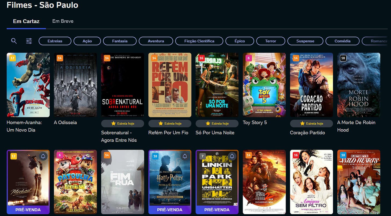Switch to the Em Cartaz tab
This screenshot has width=391, height=216.
click(x=26, y=21)
